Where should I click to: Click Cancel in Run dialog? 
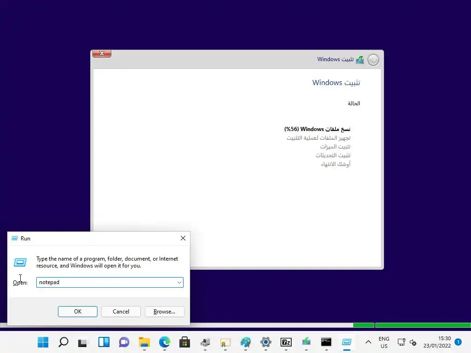pyautogui.click(x=121, y=312)
